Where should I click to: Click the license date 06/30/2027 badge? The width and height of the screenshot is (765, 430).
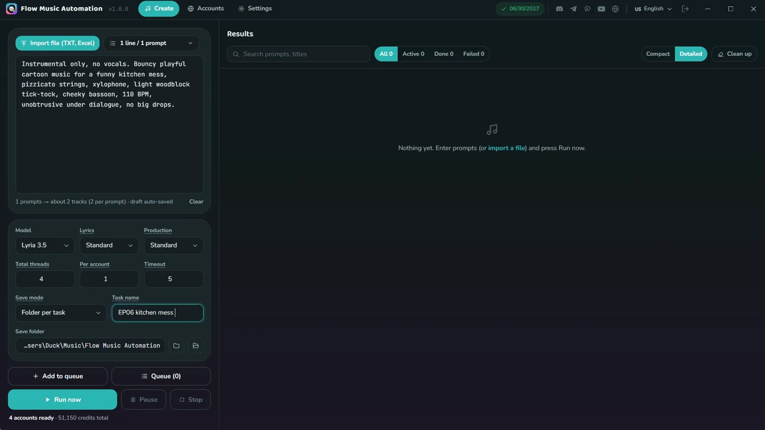tap(520, 9)
